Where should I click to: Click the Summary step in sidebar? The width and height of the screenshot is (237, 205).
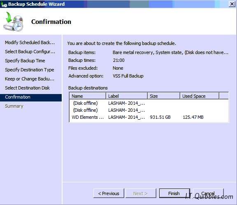click(x=14, y=106)
